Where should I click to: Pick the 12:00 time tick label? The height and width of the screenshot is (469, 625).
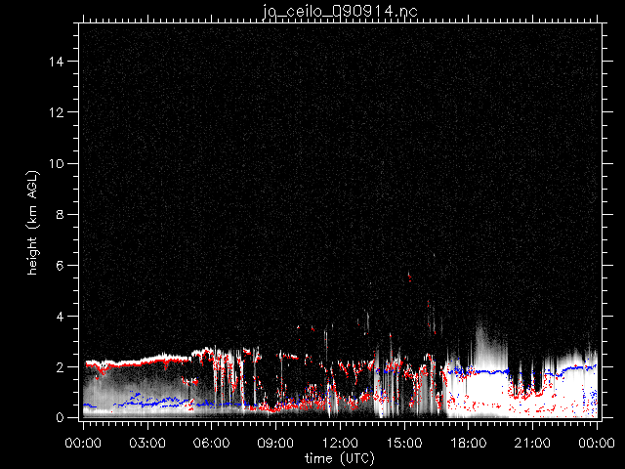point(340,443)
